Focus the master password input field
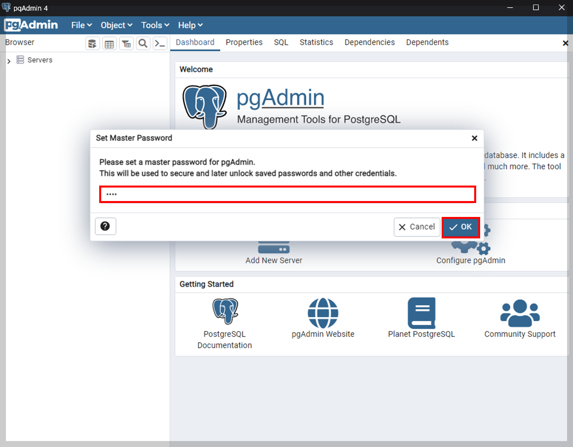Viewport: 573px width, 447px height. tap(287, 194)
